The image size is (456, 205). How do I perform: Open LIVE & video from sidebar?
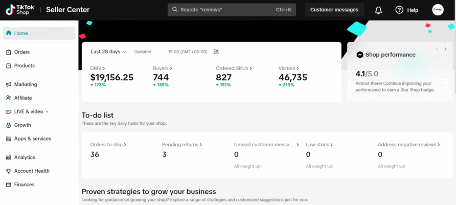(29, 111)
